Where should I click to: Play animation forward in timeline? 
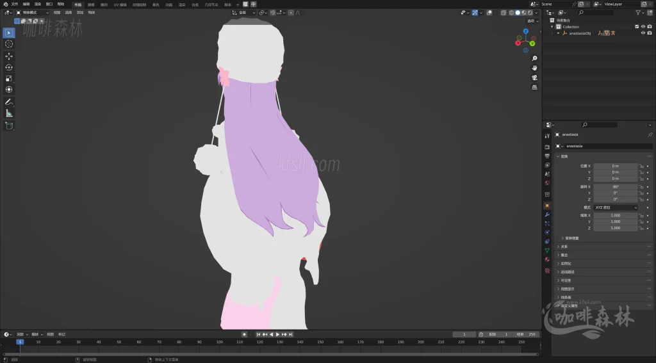[277, 335]
